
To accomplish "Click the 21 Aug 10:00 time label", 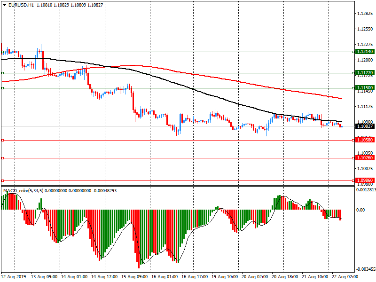I will 315,277.
